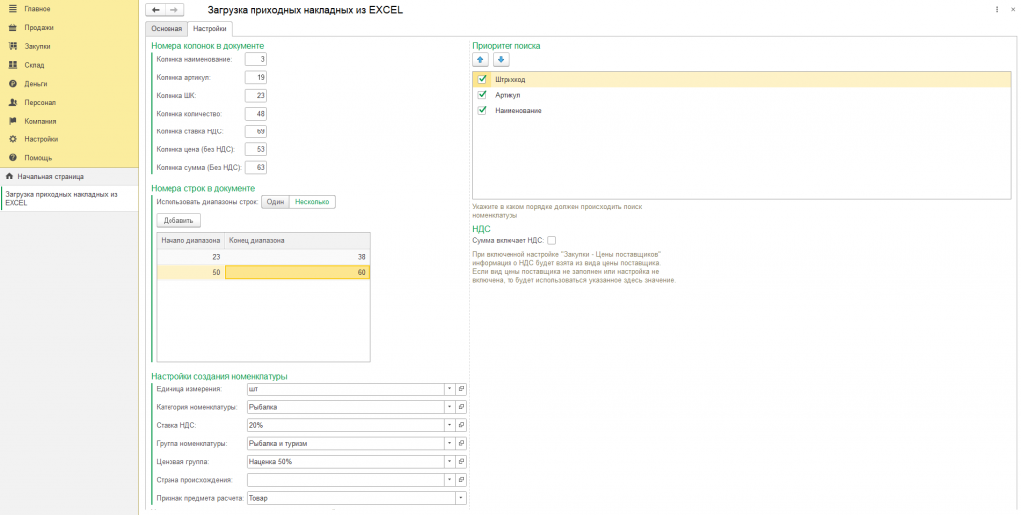Click the open-form icon beside Ценовая группа
The image size is (1021, 515).
click(x=461, y=462)
